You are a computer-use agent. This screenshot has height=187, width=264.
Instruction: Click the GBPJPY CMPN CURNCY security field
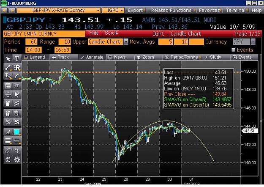pyautogui.click(x=44, y=34)
